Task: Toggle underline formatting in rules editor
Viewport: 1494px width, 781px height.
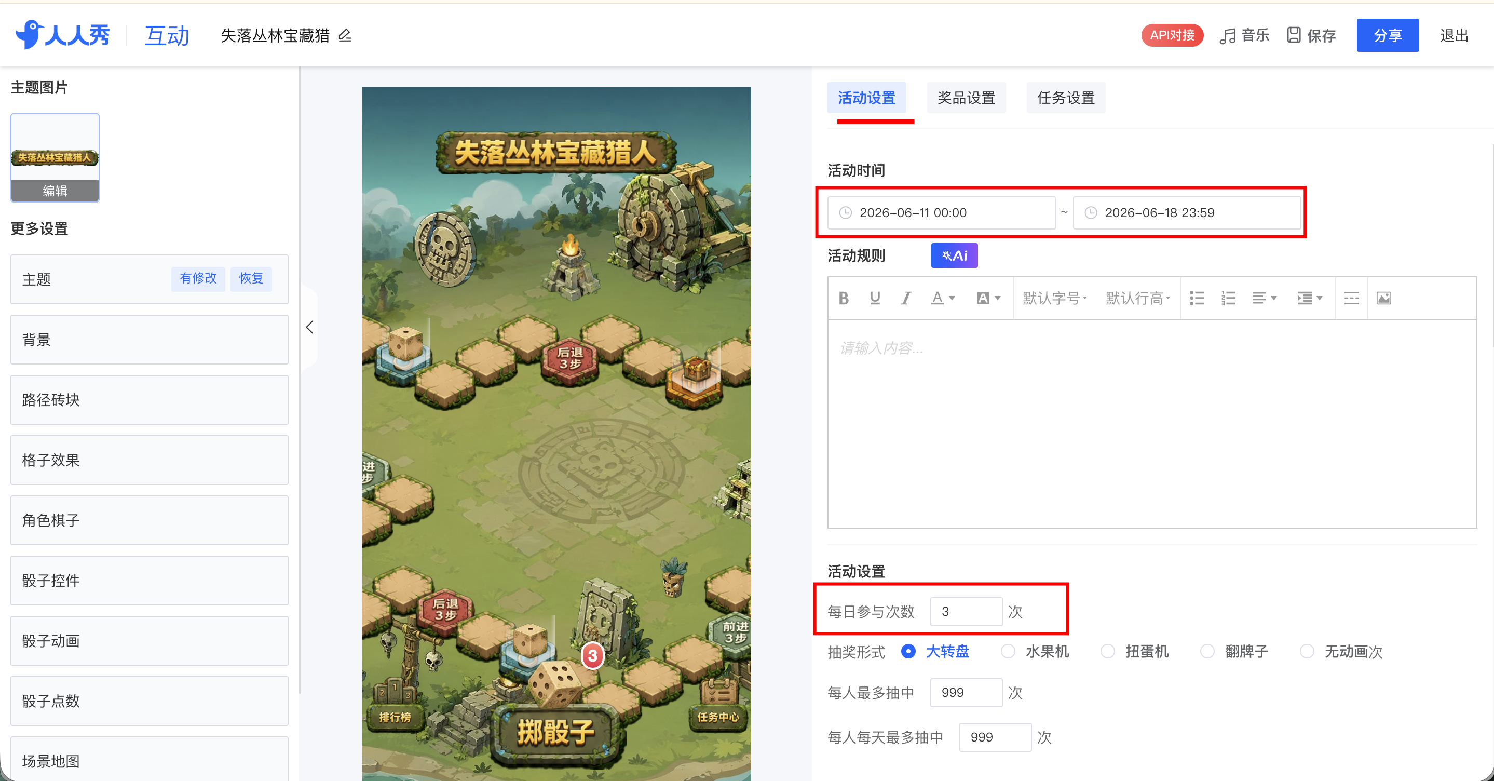Action: [x=875, y=298]
